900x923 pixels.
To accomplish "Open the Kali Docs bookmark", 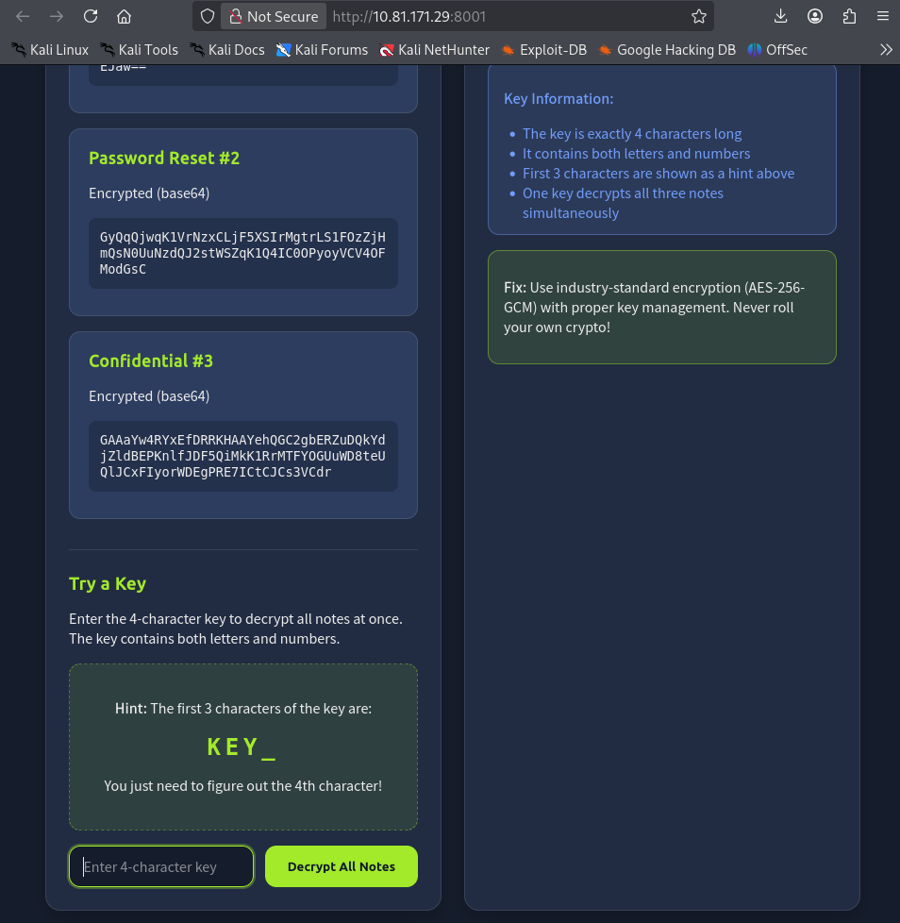I will click(x=227, y=50).
